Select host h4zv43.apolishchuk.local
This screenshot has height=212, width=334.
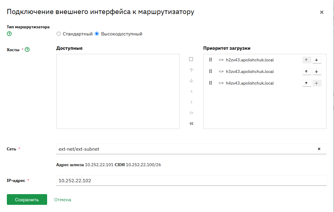click(x=250, y=83)
